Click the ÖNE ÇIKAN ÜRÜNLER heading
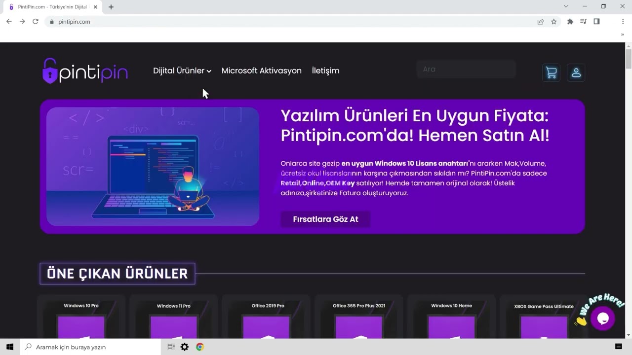Image resolution: width=632 pixels, height=355 pixels. 118,274
